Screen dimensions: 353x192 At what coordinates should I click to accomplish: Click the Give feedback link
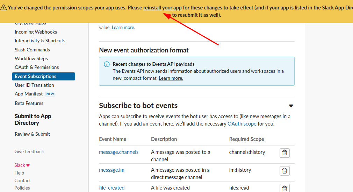pyautogui.click(x=29, y=151)
